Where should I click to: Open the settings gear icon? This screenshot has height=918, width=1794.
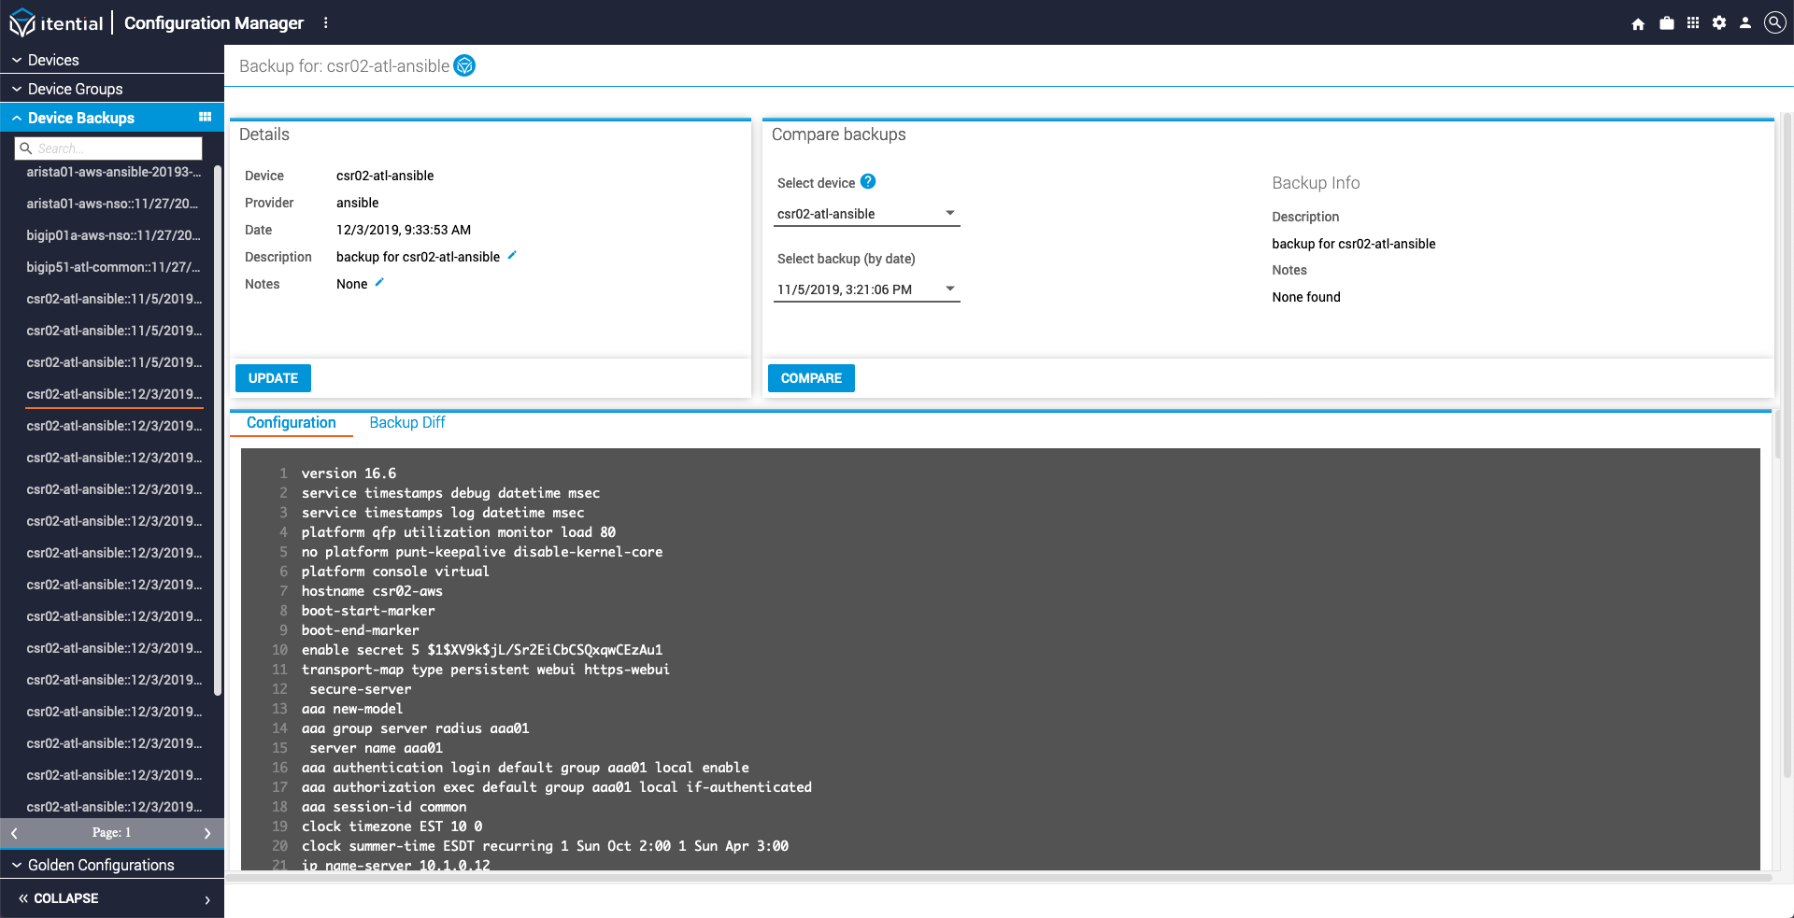(x=1719, y=22)
